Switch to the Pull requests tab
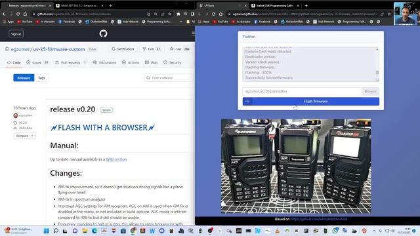This screenshot has width=420, height=236. tap(71, 62)
